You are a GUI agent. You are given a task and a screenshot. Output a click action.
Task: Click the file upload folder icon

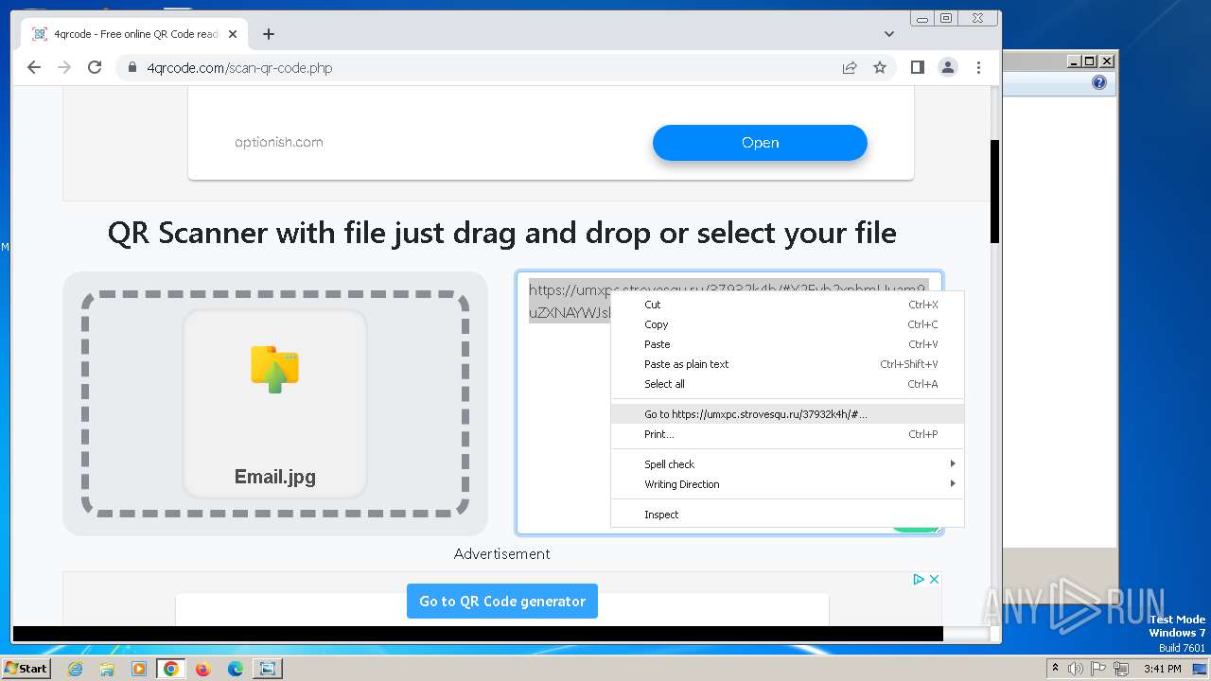[275, 369]
